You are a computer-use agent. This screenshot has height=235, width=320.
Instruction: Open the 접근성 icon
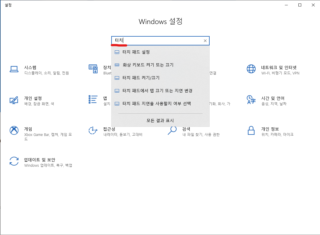click(x=93, y=130)
